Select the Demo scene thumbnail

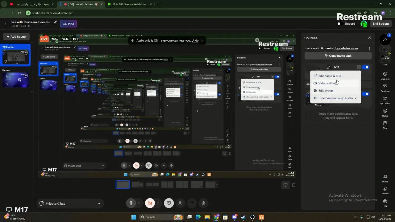(15, 80)
